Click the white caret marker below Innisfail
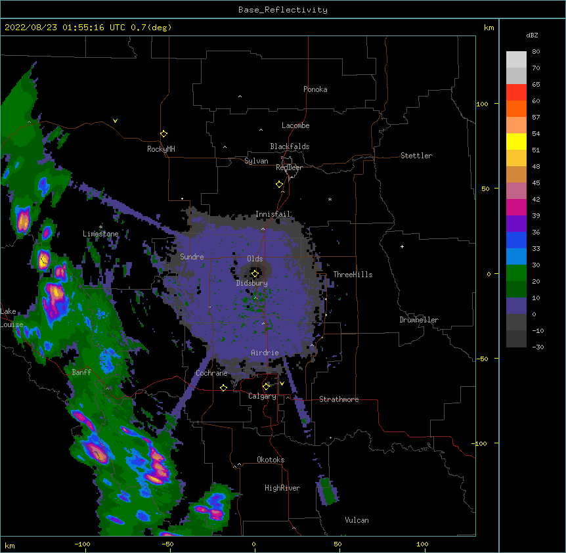Image resolution: width=566 pixels, height=553 pixels. tap(263, 229)
